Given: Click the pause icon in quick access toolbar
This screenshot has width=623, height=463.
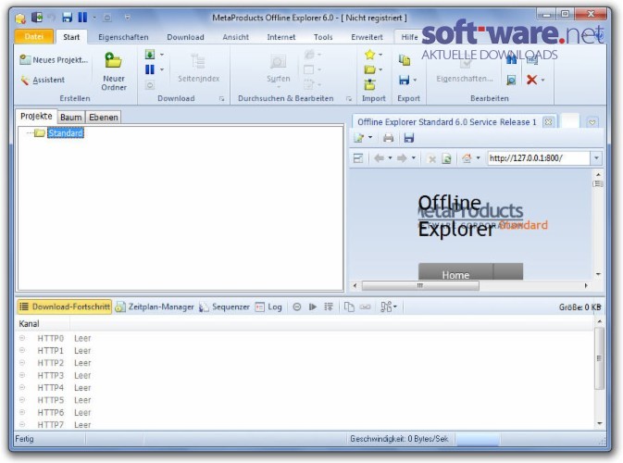Looking at the screenshot, I should [x=82, y=17].
